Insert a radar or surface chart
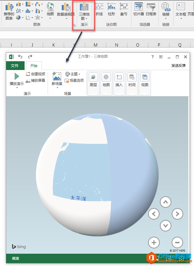Viewport: 194px width, 266px height. (39, 18)
